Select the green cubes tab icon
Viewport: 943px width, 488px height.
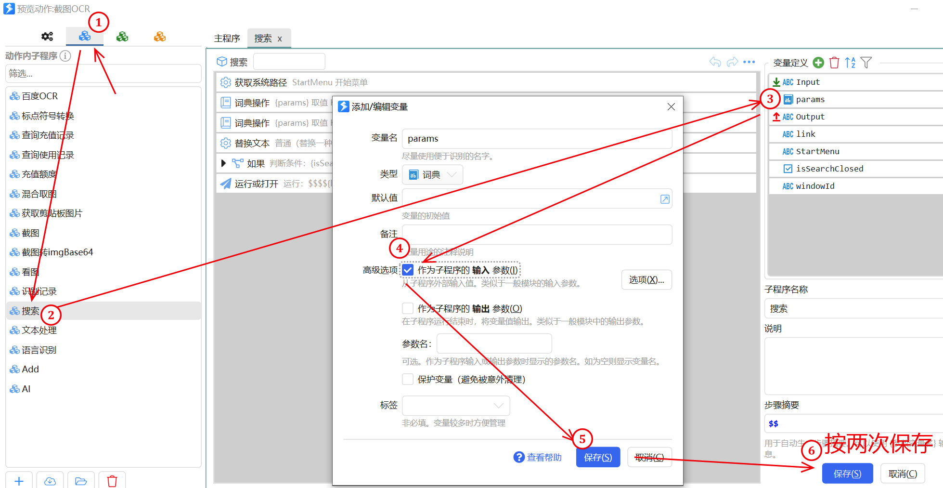pyautogui.click(x=122, y=37)
